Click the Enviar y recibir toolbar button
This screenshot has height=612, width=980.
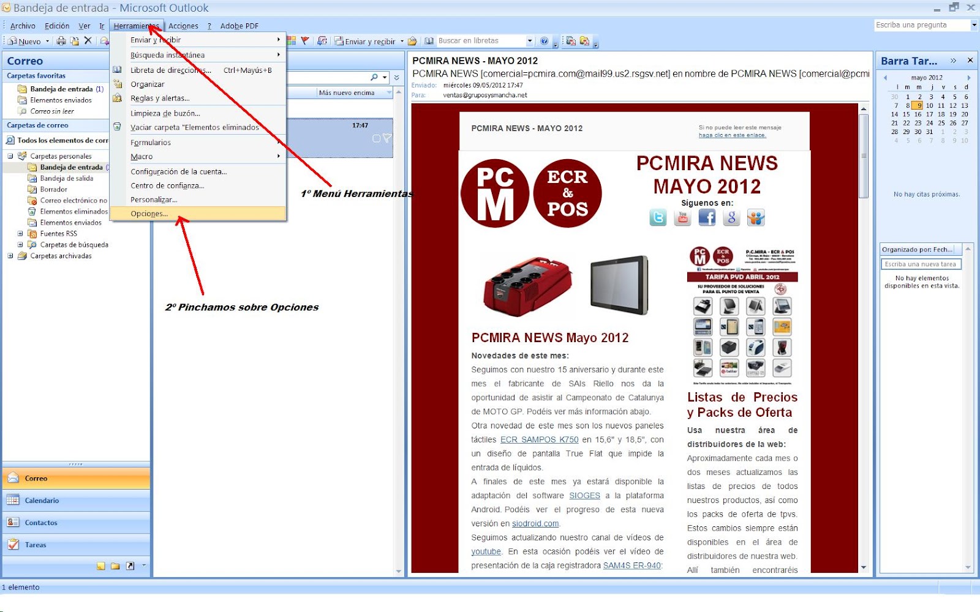pyautogui.click(x=365, y=42)
